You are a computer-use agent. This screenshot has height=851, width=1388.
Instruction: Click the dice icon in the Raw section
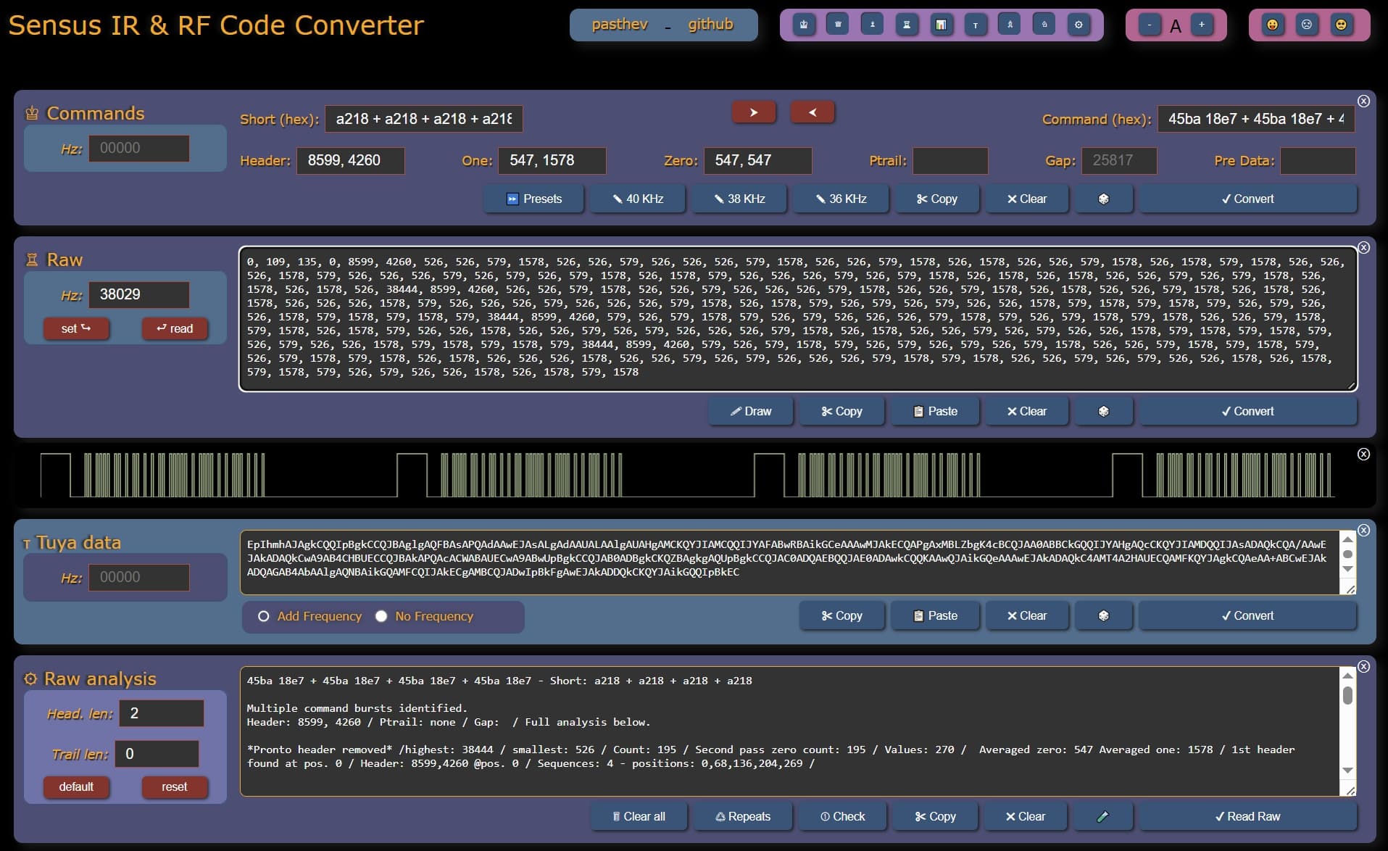tap(1102, 411)
